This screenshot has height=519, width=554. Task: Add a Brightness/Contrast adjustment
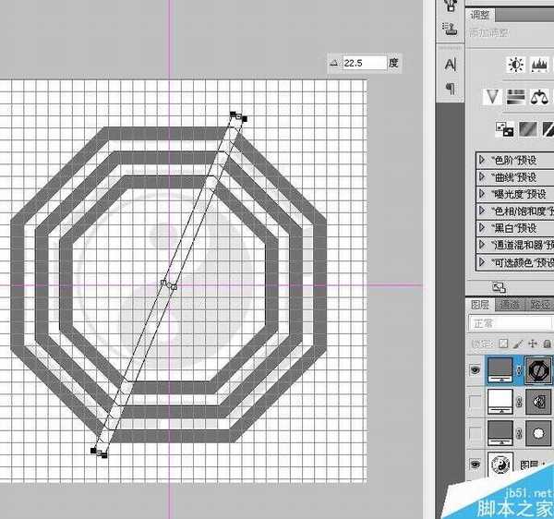pos(516,65)
